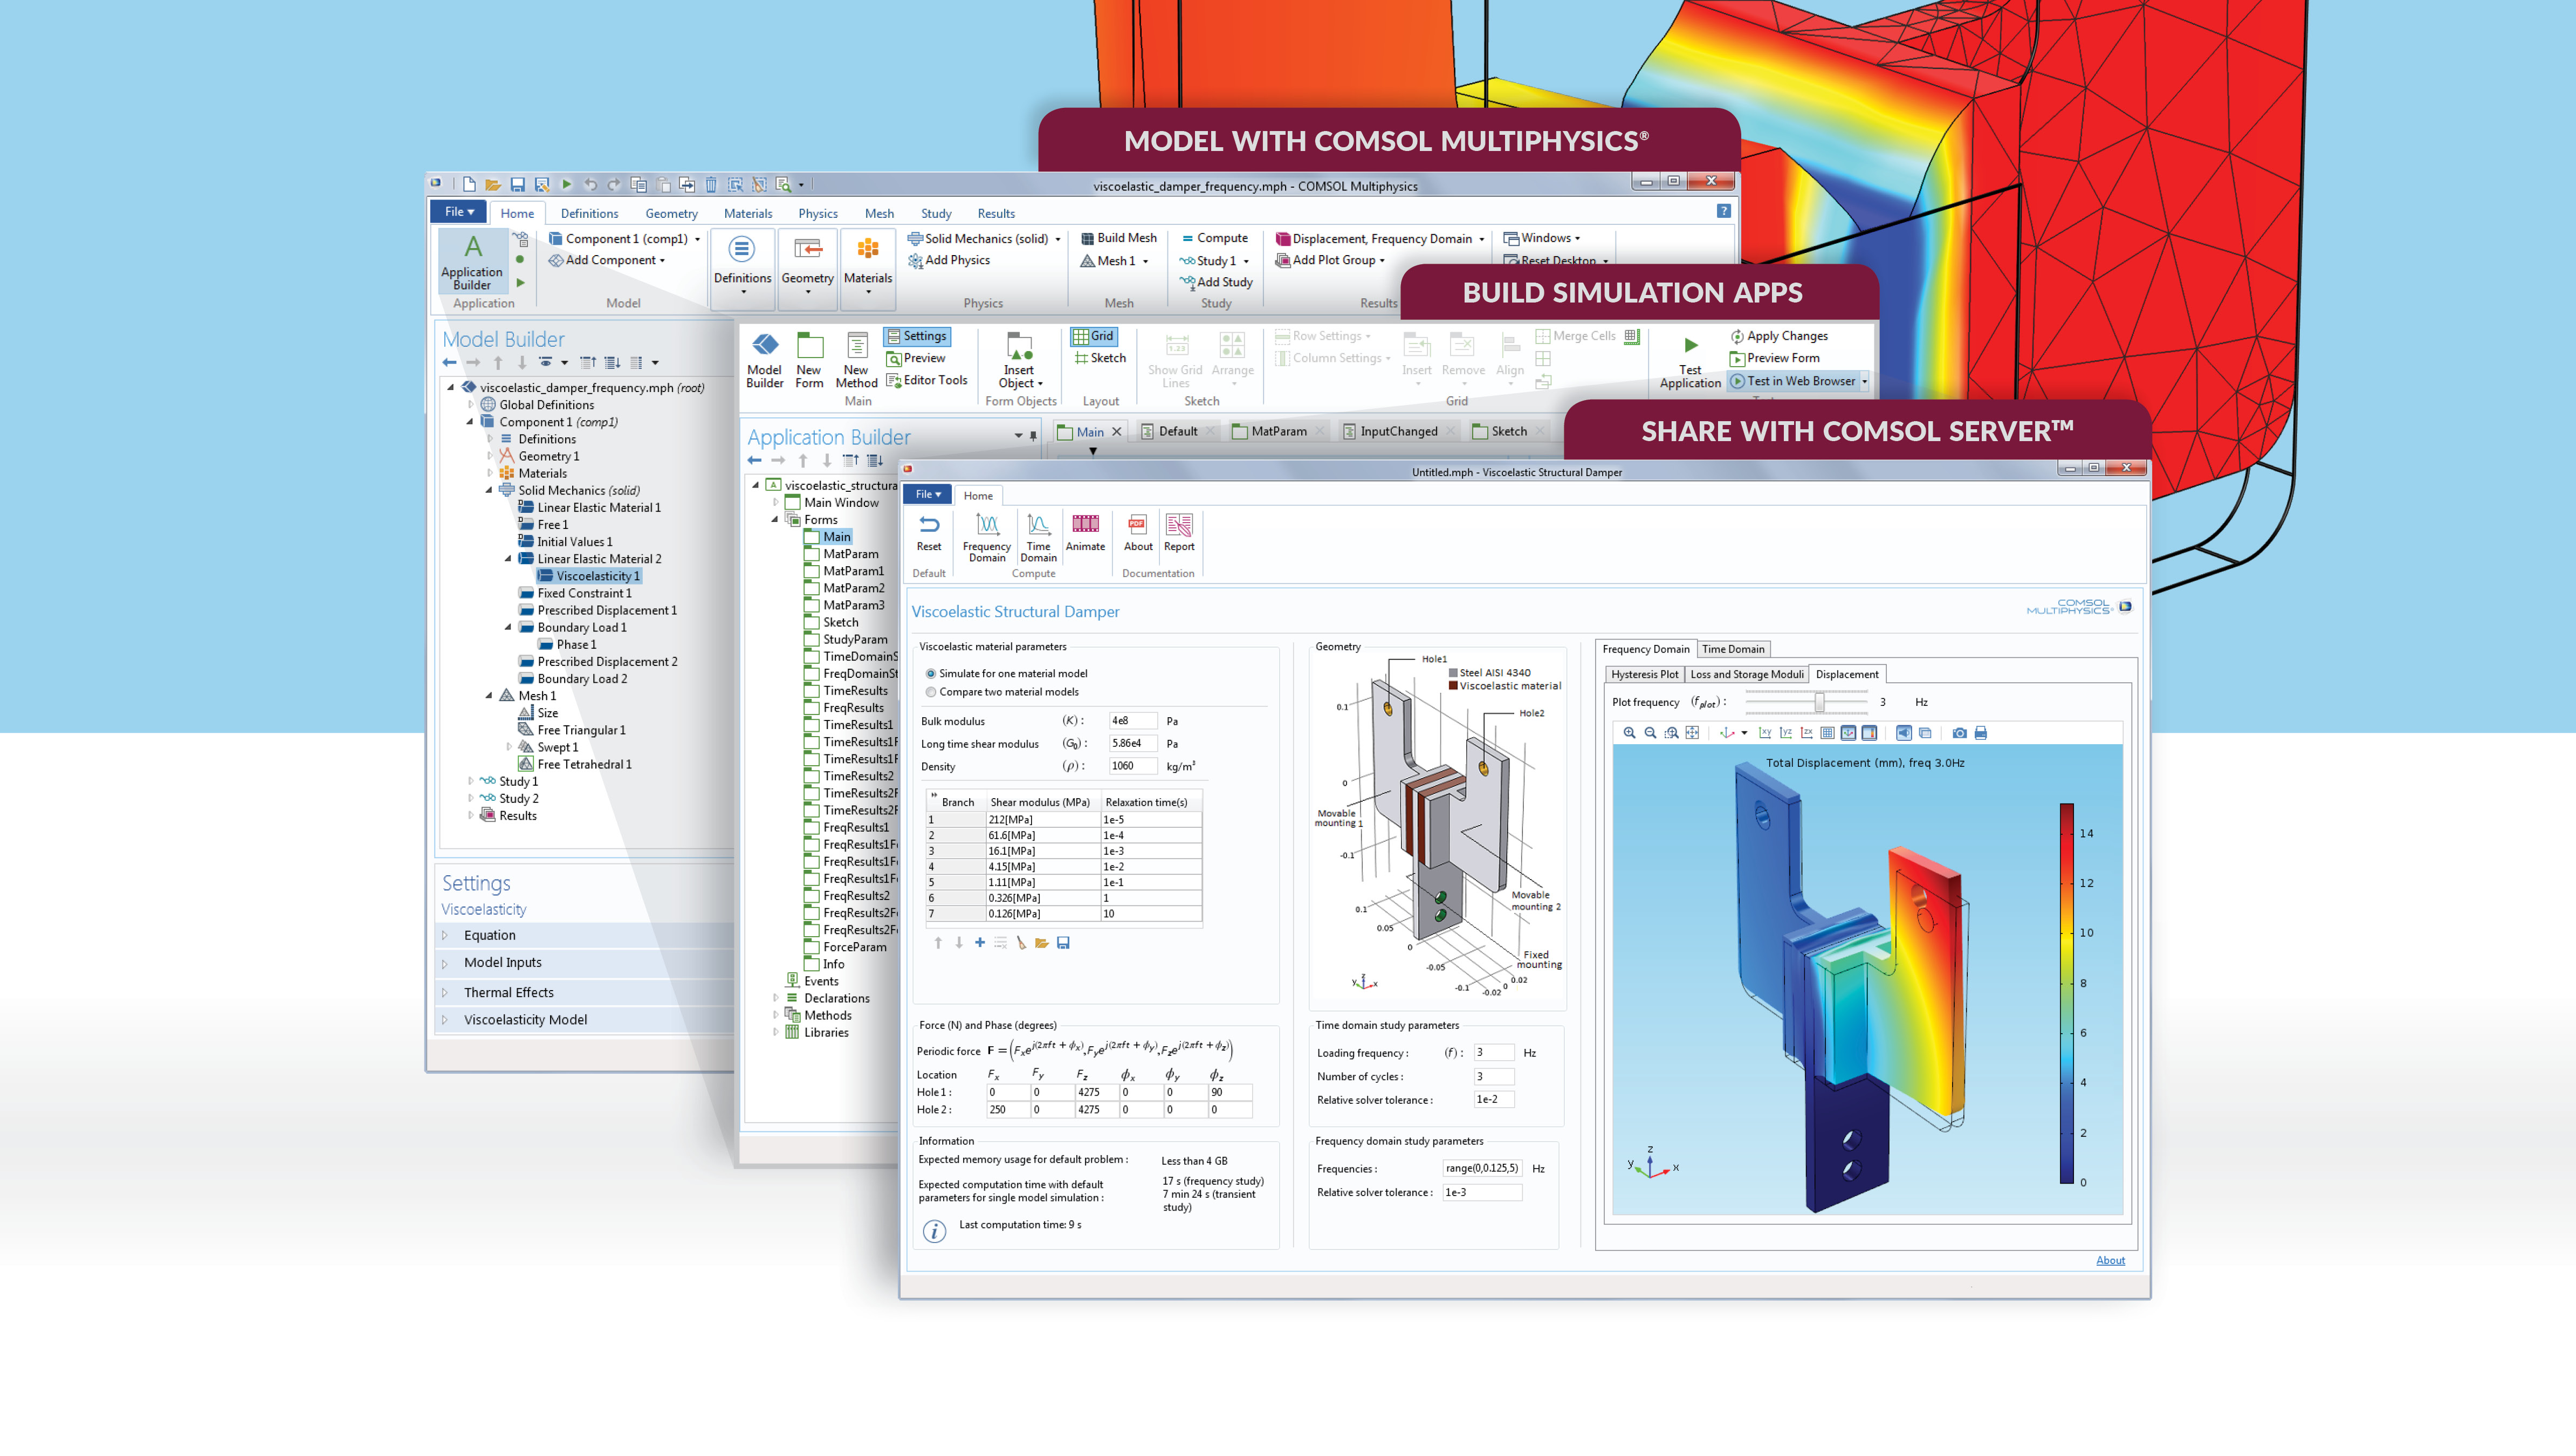Expand Declarations node in Application Builder
Screen dimensions: 2576x1456
pos(775,998)
